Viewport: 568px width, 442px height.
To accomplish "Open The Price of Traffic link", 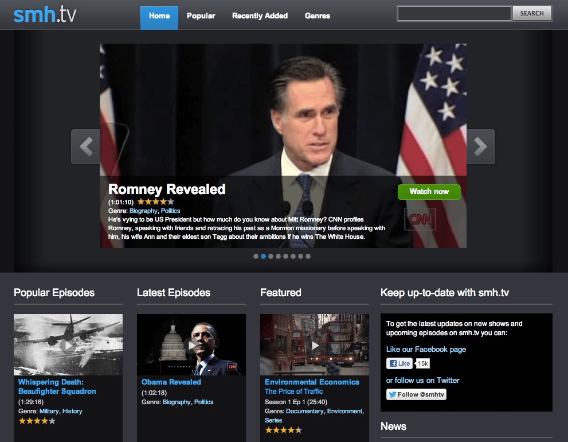I will point(294,391).
